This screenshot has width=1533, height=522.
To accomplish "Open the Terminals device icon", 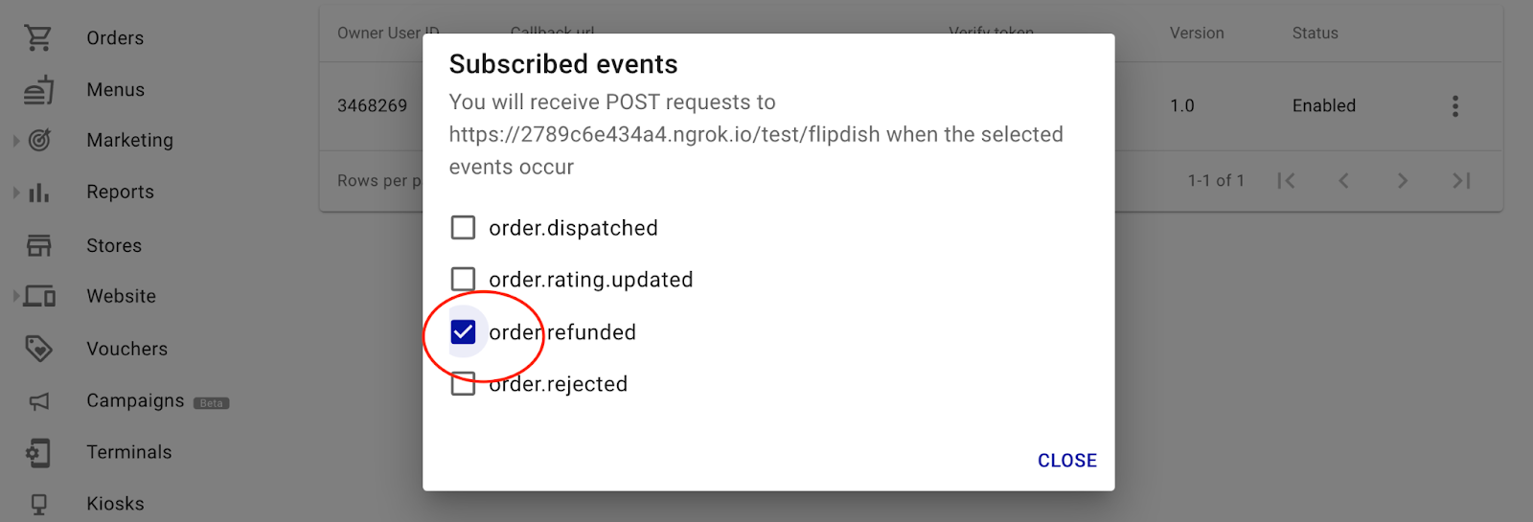I will (38, 452).
